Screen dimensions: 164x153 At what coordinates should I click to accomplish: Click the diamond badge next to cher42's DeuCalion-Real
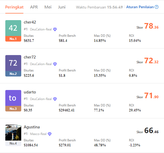point(55,29)
